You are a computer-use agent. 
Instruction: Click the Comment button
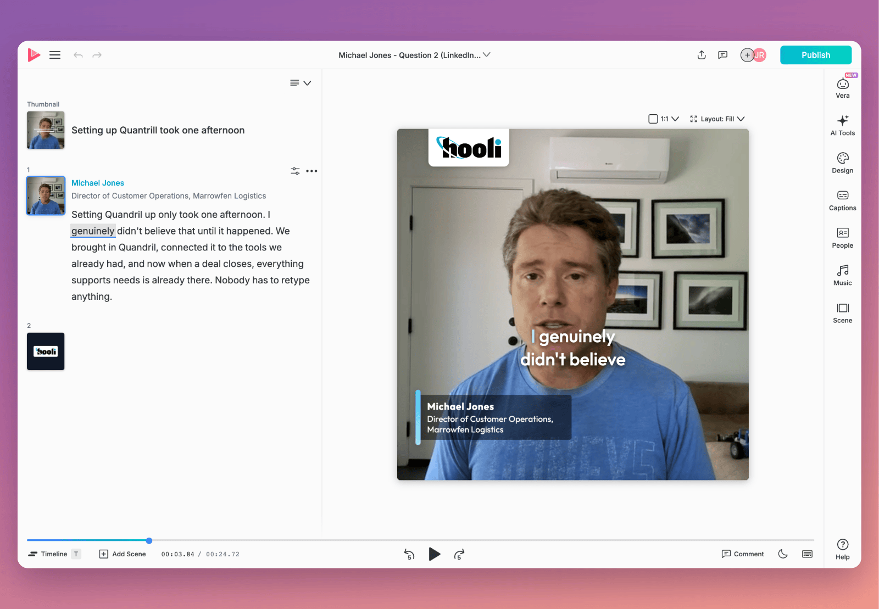(x=743, y=554)
